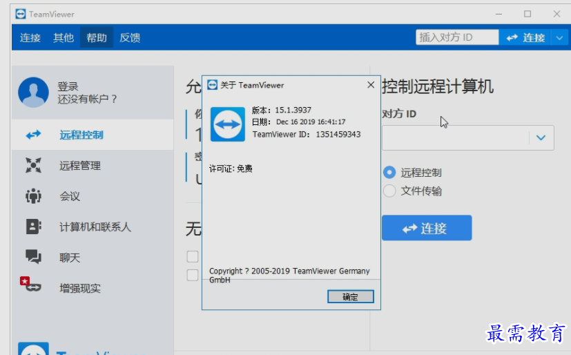Click the 控制远程计算机 heading
The height and width of the screenshot is (355, 571).
pyautogui.click(x=438, y=86)
